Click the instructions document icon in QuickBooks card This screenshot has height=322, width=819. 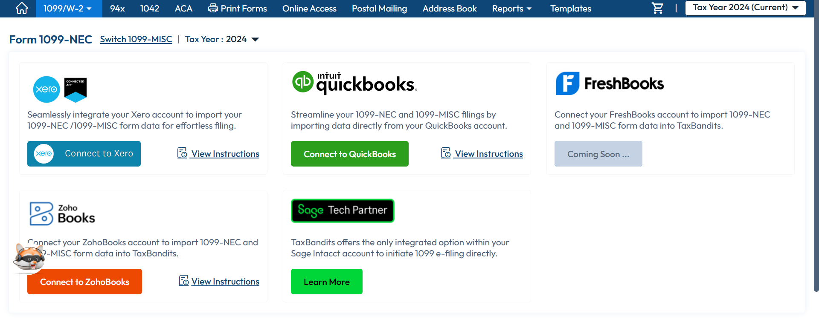446,153
